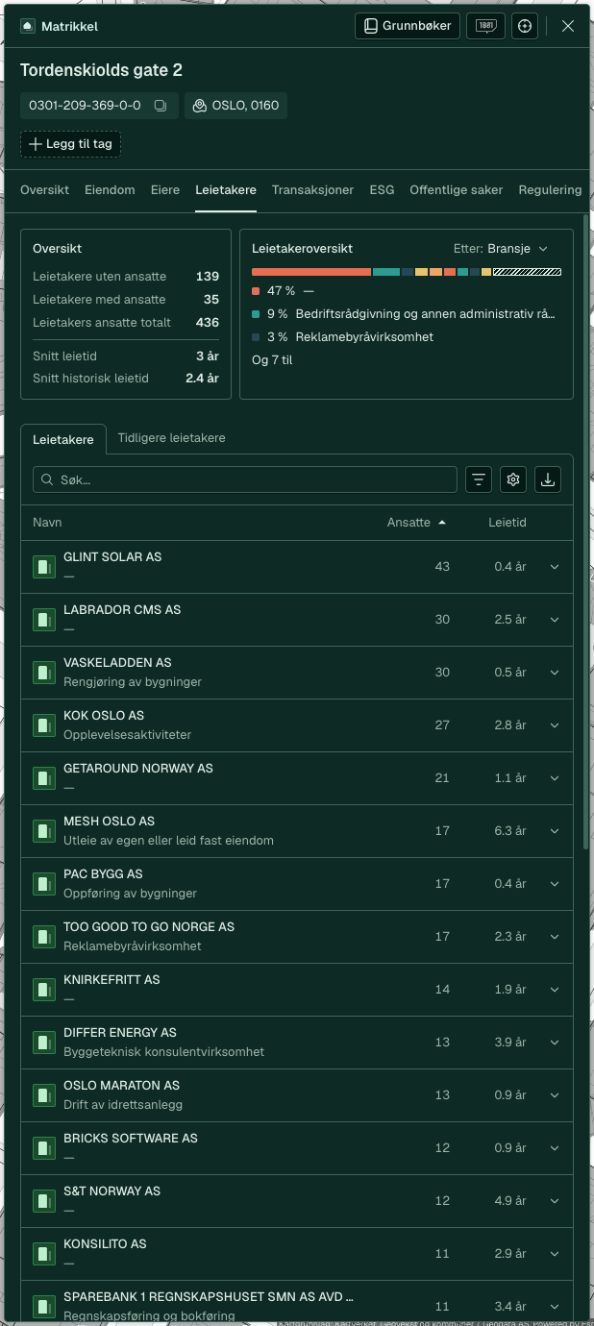Expand the GETAROUND NORWAY AS row
594x1326 pixels.
(x=555, y=778)
